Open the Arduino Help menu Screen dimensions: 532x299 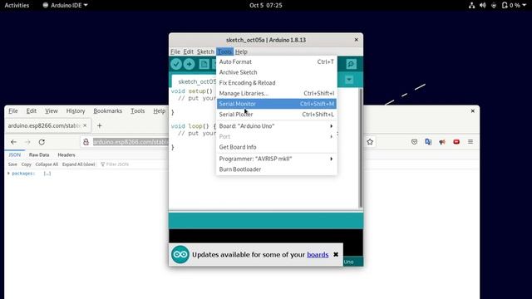point(241,51)
